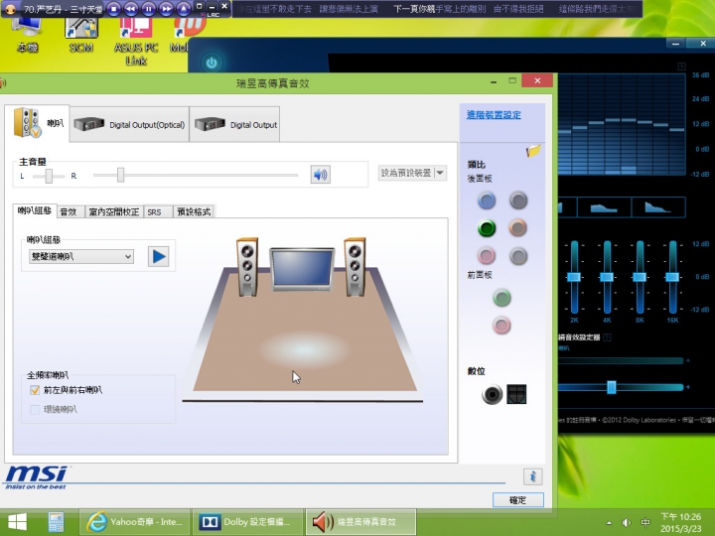Click the blue rear panel jack
This screenshot has height=536, width=715.
coord(487,201)
